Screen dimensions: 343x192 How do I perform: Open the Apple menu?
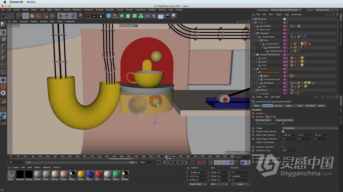(x=4, y=2)
